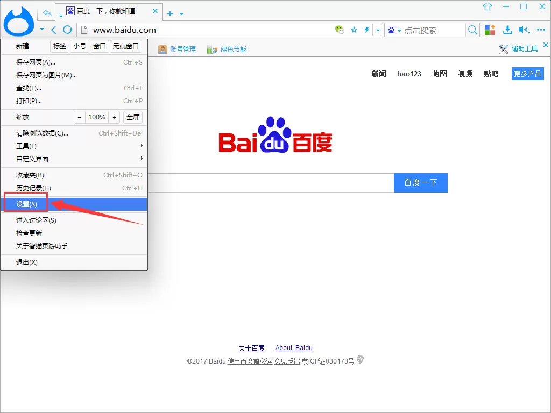Open 历史记录(H) menu item
The width and height of the screenshot is (551, 413).
tap(74, 188)
